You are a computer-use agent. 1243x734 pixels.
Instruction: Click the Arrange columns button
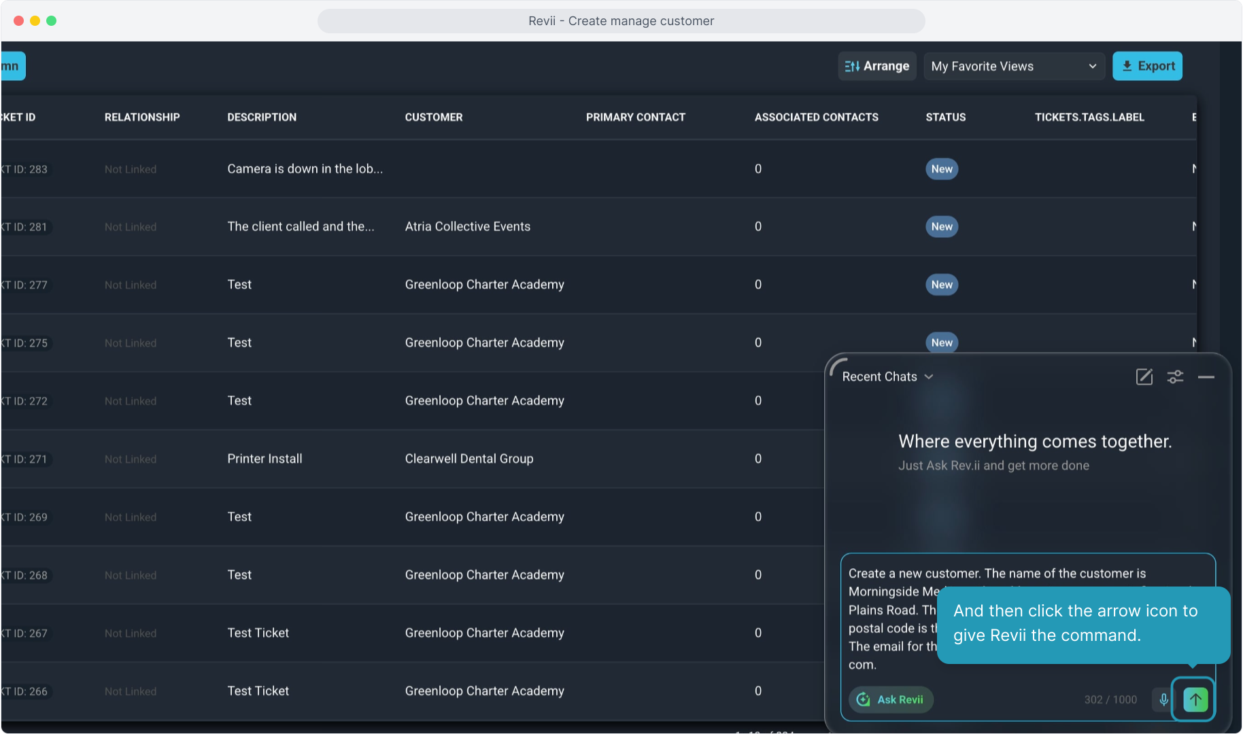pyautogui.click(x=877, y=66)
